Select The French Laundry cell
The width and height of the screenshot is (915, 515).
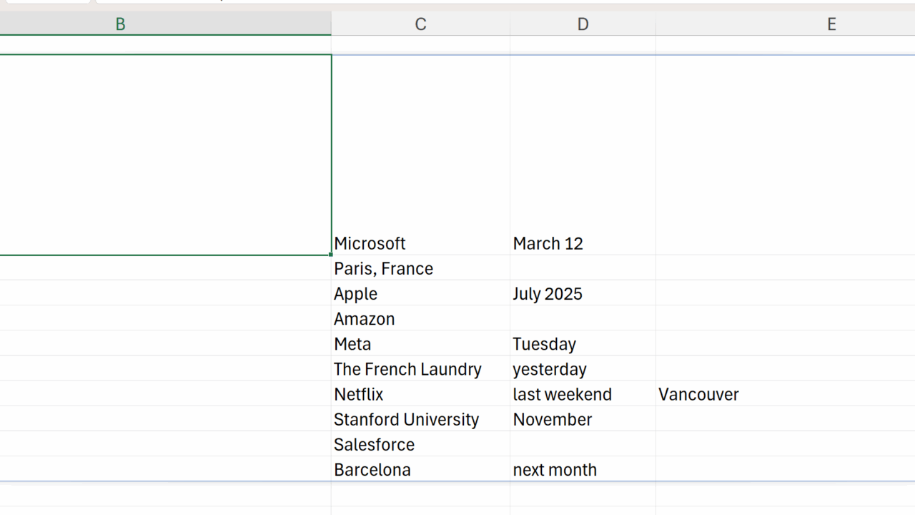click(x=420, y=369)
